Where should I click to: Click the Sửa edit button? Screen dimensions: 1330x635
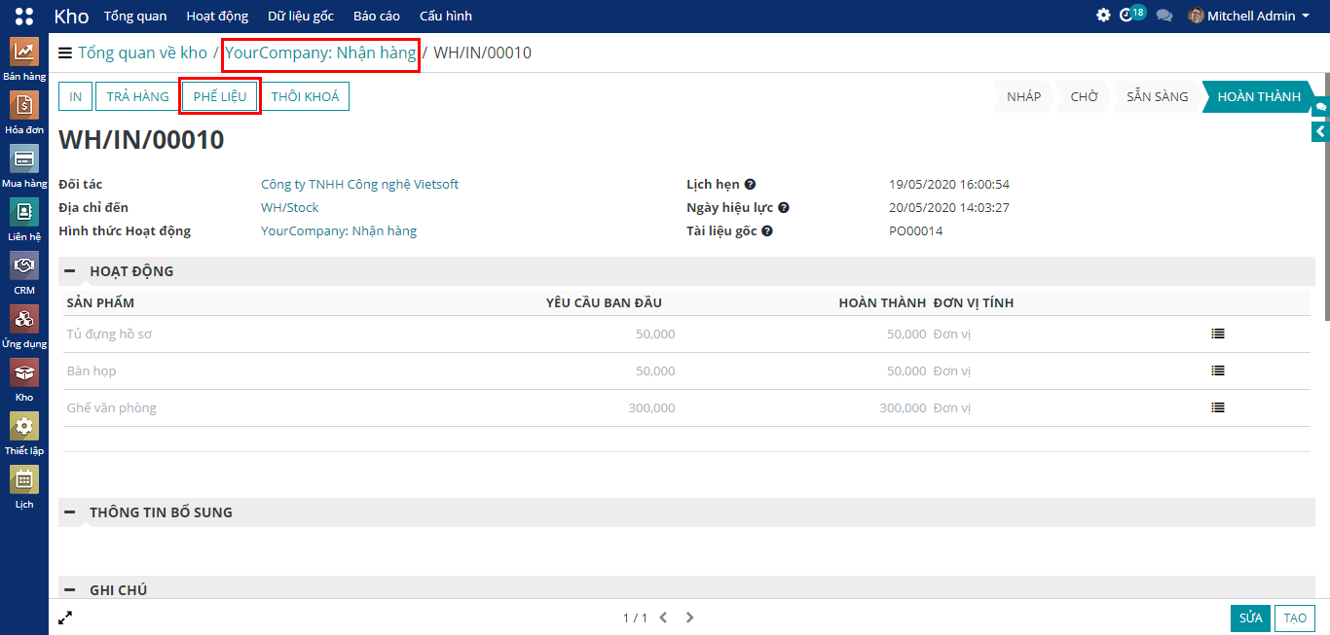(1251, 618)
